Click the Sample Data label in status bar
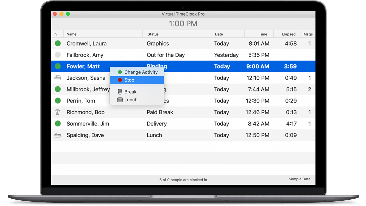This screenshot has height=206, width=366. pos(299,179)
